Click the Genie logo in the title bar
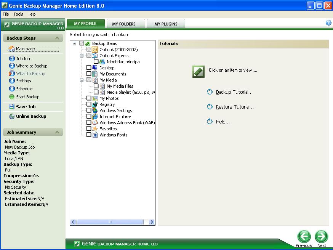 coord(5,5)
